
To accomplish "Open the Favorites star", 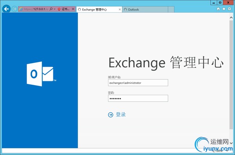I will 224,9.
